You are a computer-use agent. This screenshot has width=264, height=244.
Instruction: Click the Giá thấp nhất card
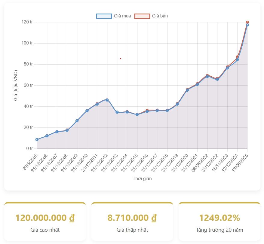132,221
